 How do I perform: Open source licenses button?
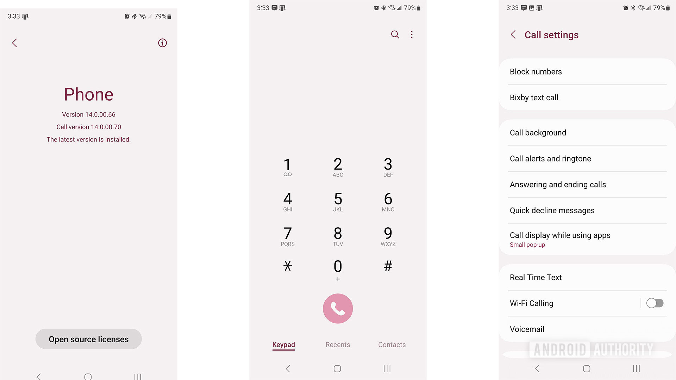click(x=88, y=339)
